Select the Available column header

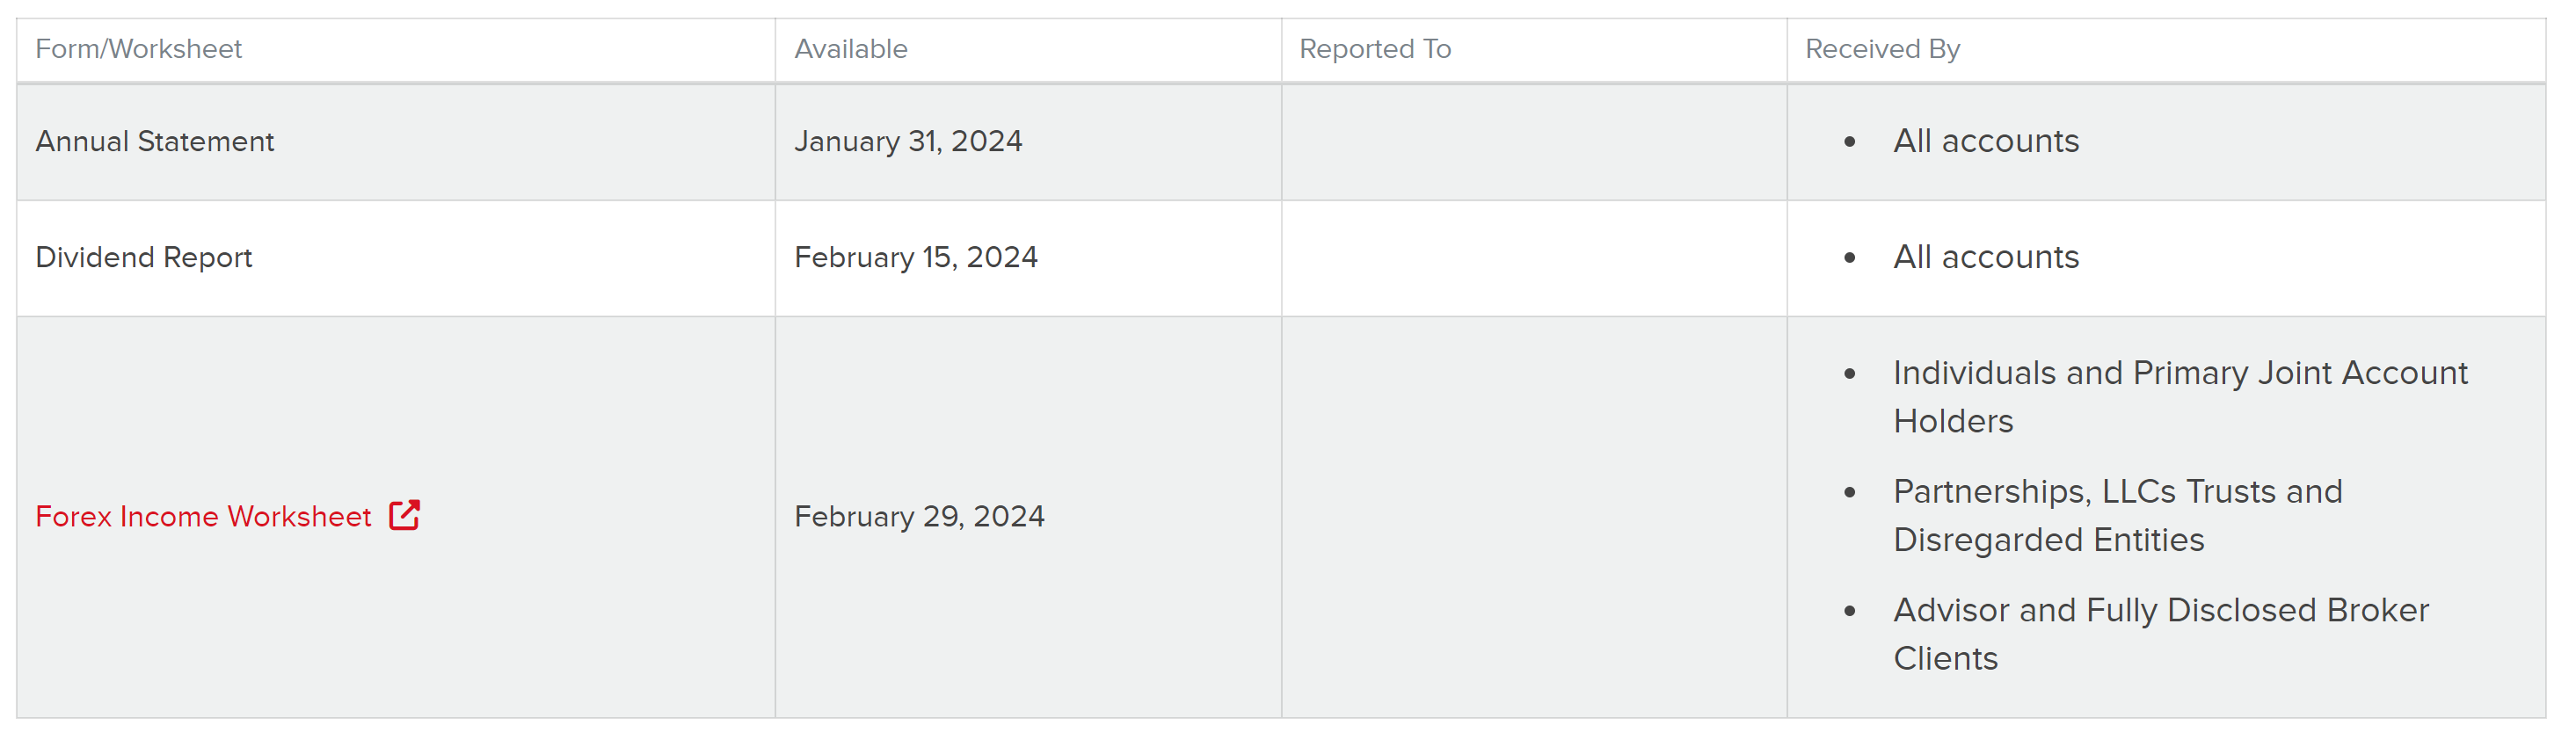point(851,49)
